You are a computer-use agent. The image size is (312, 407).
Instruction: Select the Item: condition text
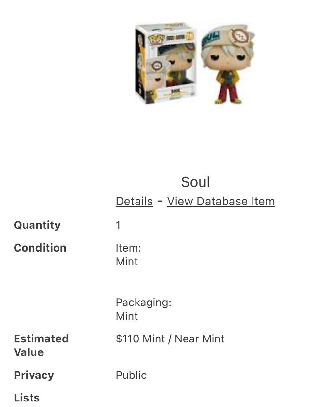tap(128, 248)
